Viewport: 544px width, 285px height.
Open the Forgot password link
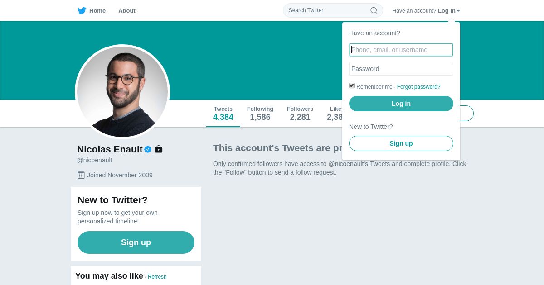click(x=418, y=87)
